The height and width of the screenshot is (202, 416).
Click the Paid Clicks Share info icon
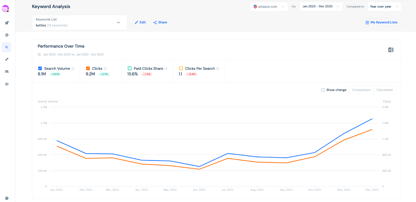tap(166, 69)
